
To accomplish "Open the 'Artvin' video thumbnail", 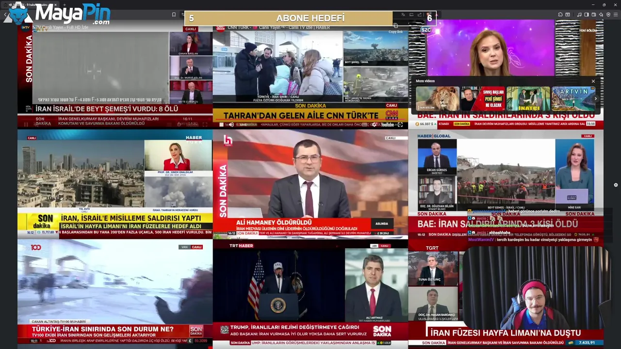I will click(x=573, y=99).
